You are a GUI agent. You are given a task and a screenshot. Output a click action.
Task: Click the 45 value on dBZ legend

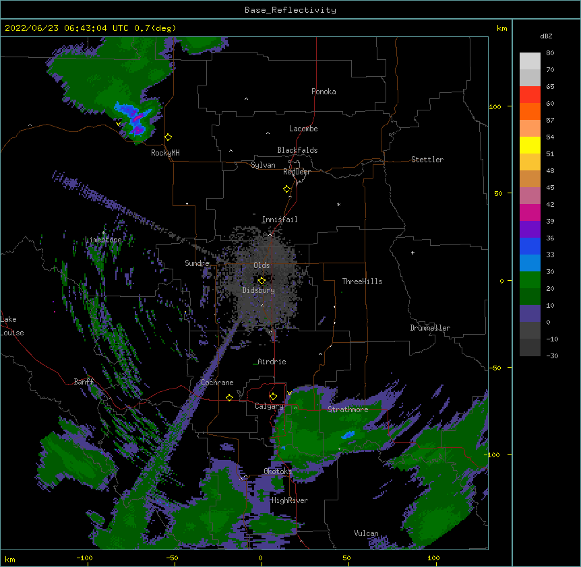[x=550, y=188]
